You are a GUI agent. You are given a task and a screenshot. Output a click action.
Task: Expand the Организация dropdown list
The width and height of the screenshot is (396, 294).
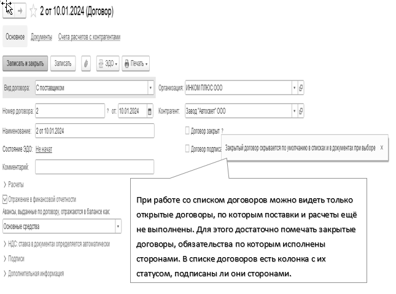[295, 88]
